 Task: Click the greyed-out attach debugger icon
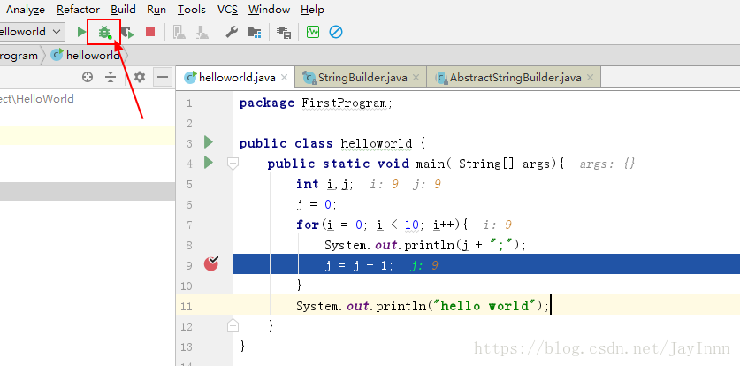[202, 32]
